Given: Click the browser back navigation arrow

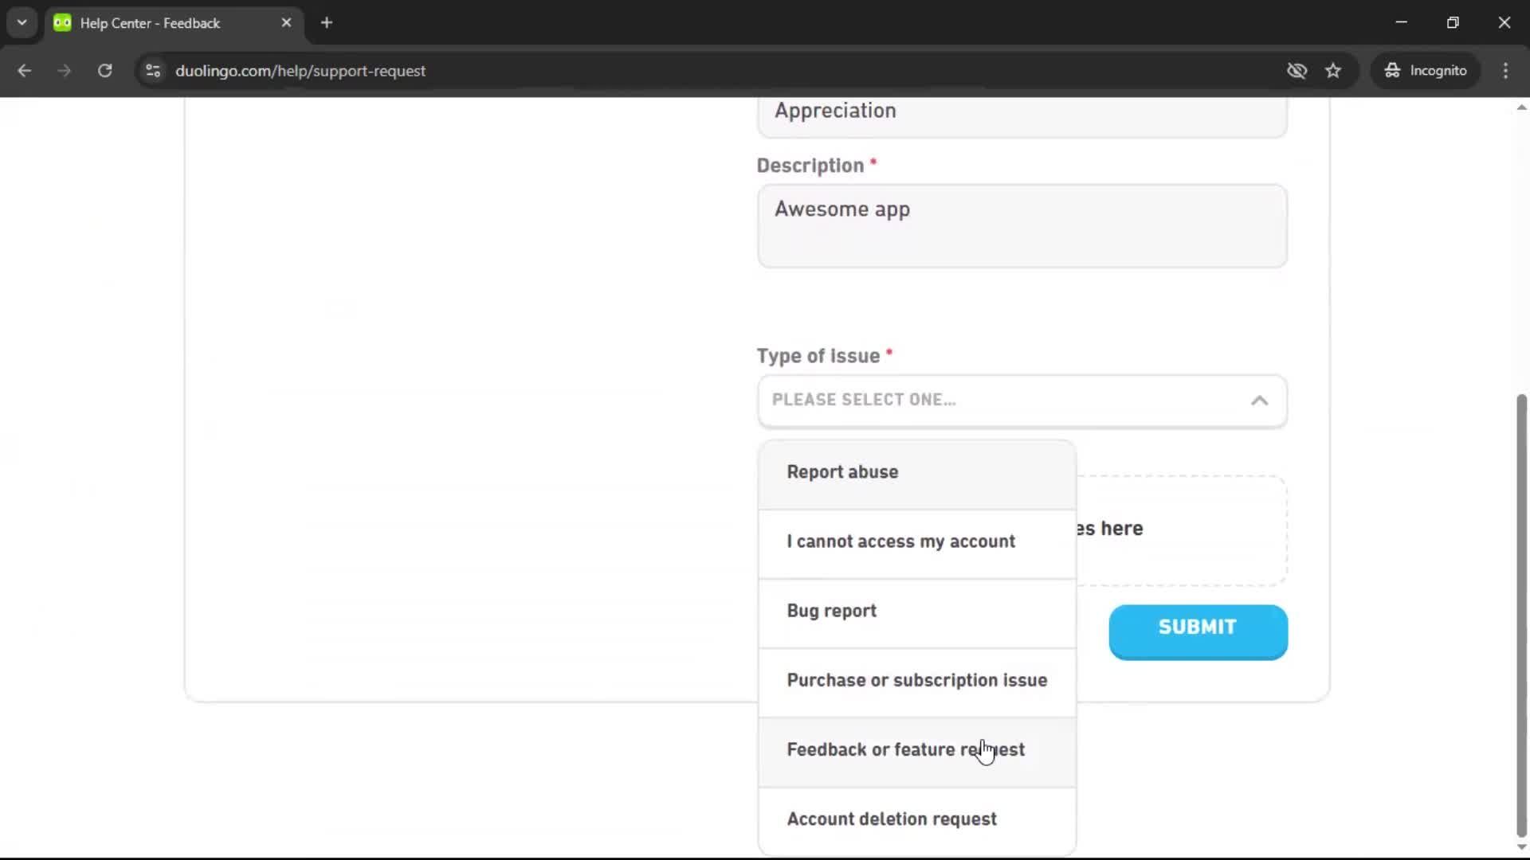Looking at the screenshot, I should (25, 70).
